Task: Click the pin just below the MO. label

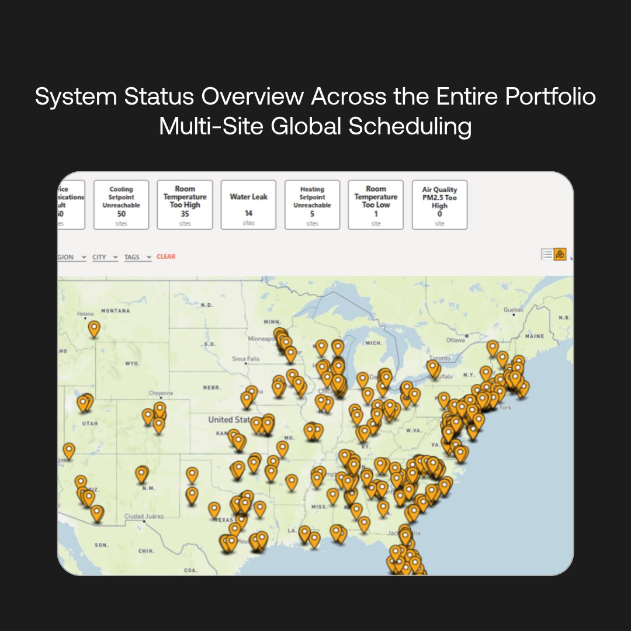Action: pyautogui.click(x=283, y=449)
